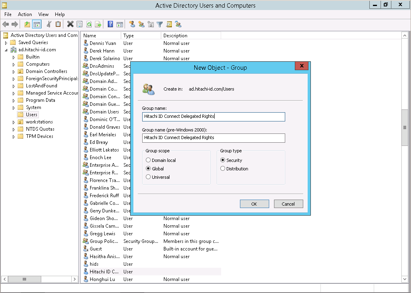The height and width of the screenshot is (293, 411).
Task: Click the pre-Windows 2000 group name field
Action: coord(214,138)
